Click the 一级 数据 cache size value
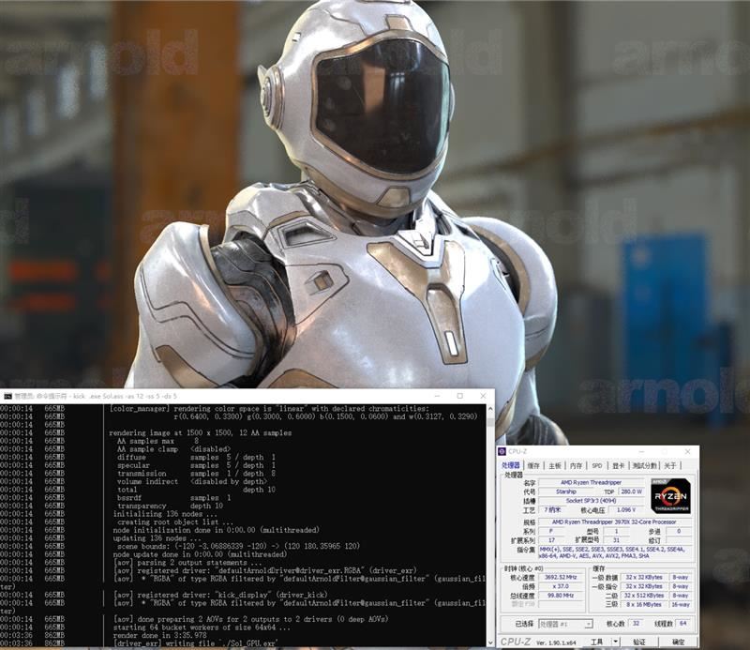This screenshot has width=750, height=650. 644,577
